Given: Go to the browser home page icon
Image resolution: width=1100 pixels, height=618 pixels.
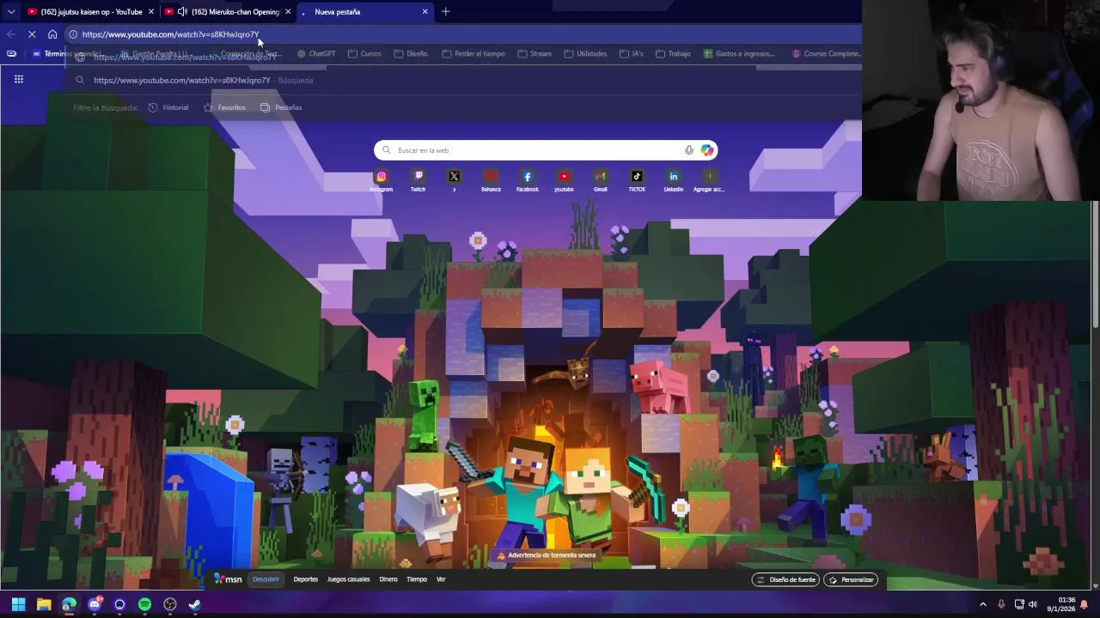Looking at the screenshot, I should (52, 34).
